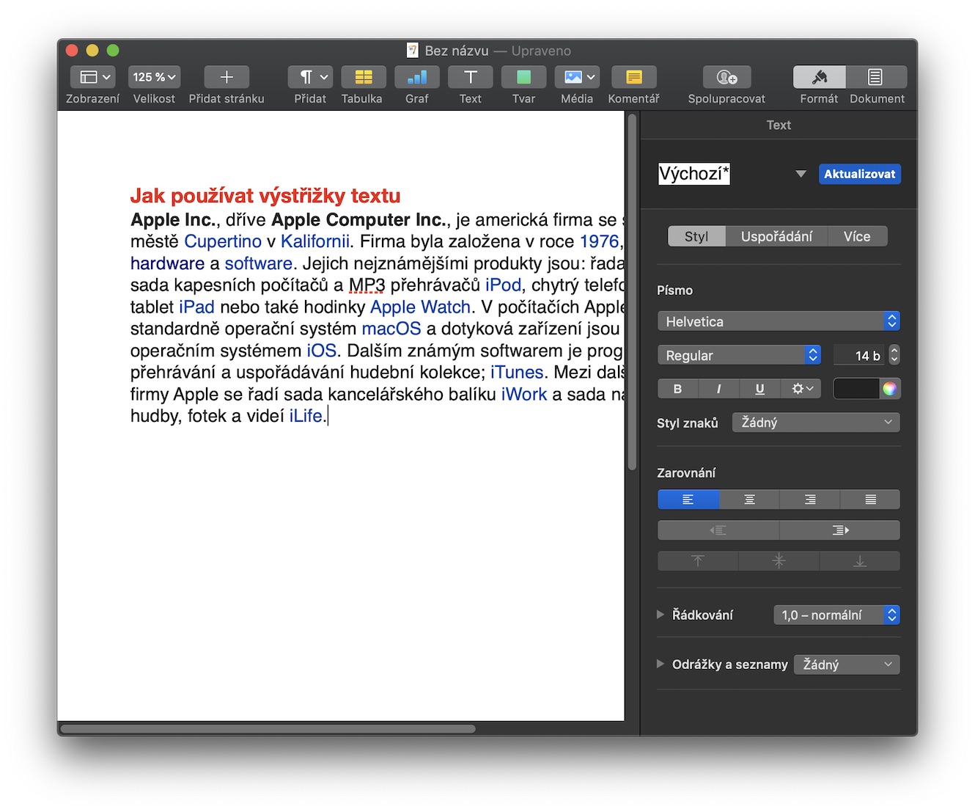
Task: Open the 1,0 – normální spacing dropdown
Action: 836,615
